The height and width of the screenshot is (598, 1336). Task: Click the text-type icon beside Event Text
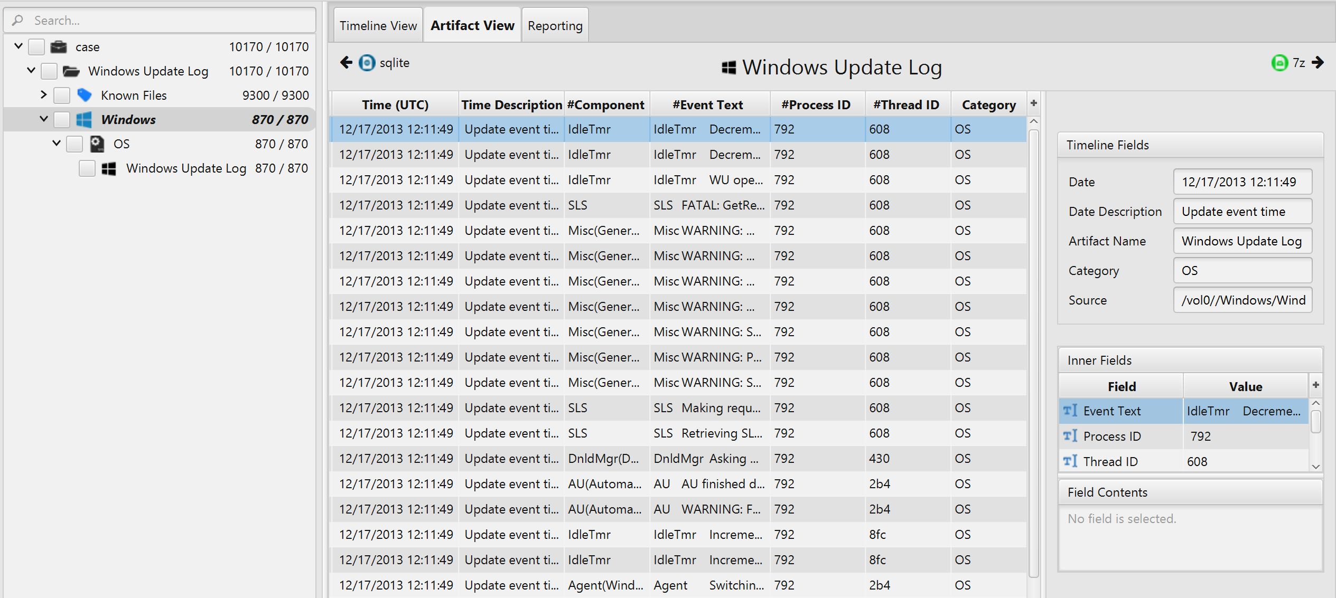pyautogui.click(x=1070, y=411)
